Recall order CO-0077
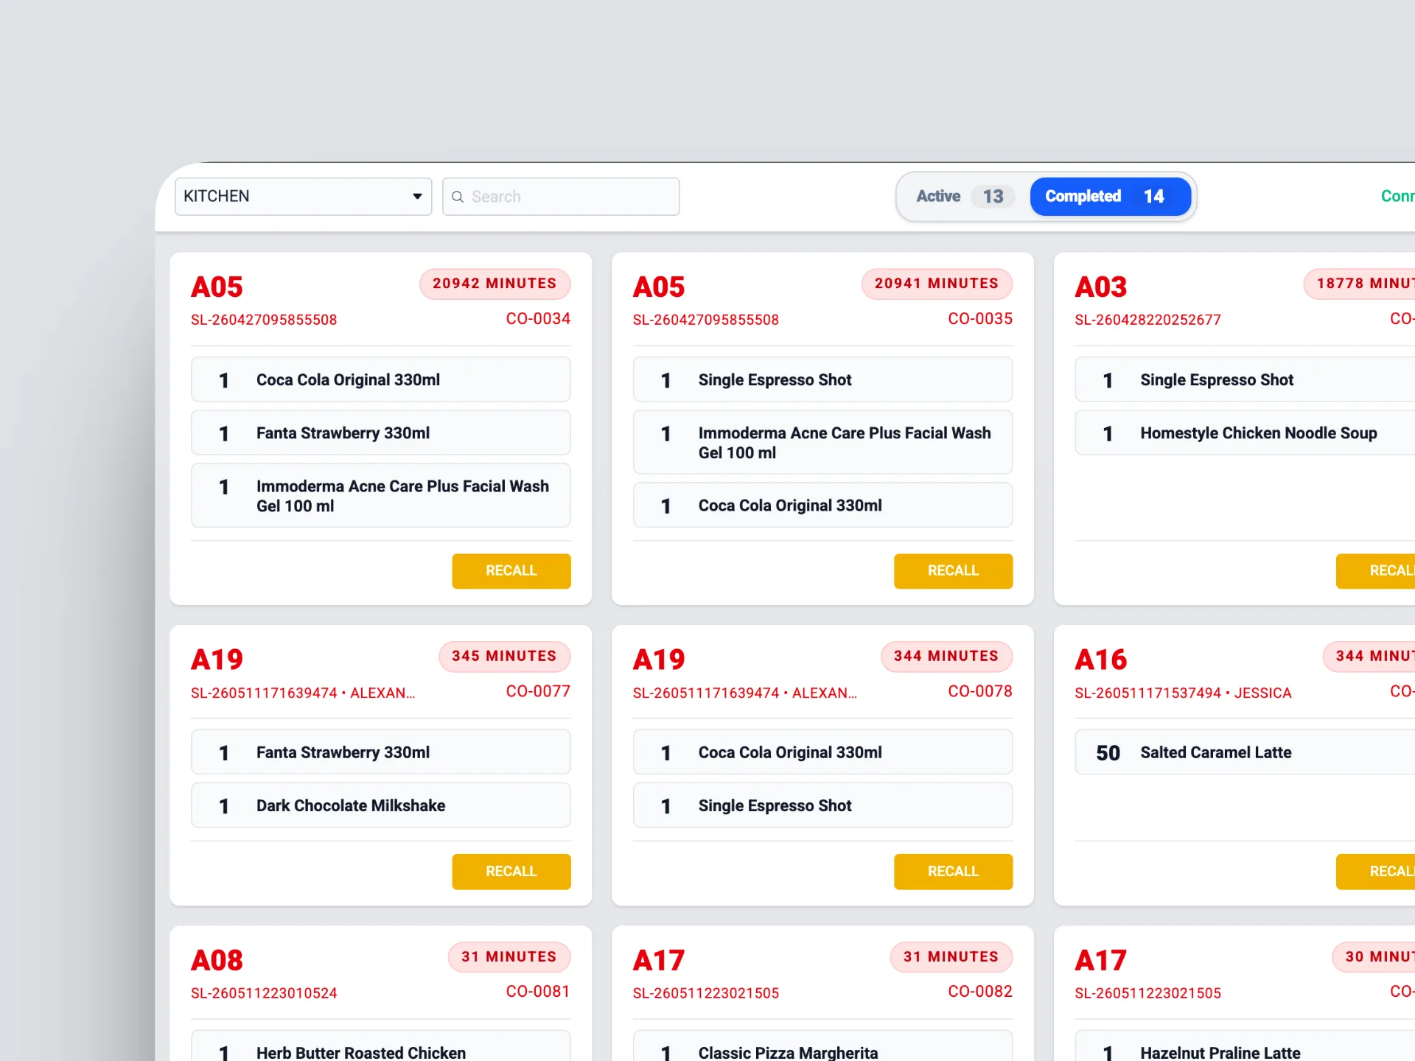1415x1061 pixels. pyautogui.click(x=511, y=872)
